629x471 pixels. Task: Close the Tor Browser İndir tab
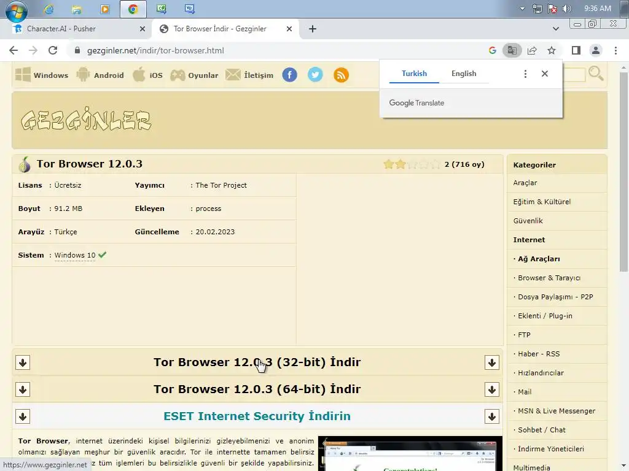pyautogui.click(x=289, y=29)
